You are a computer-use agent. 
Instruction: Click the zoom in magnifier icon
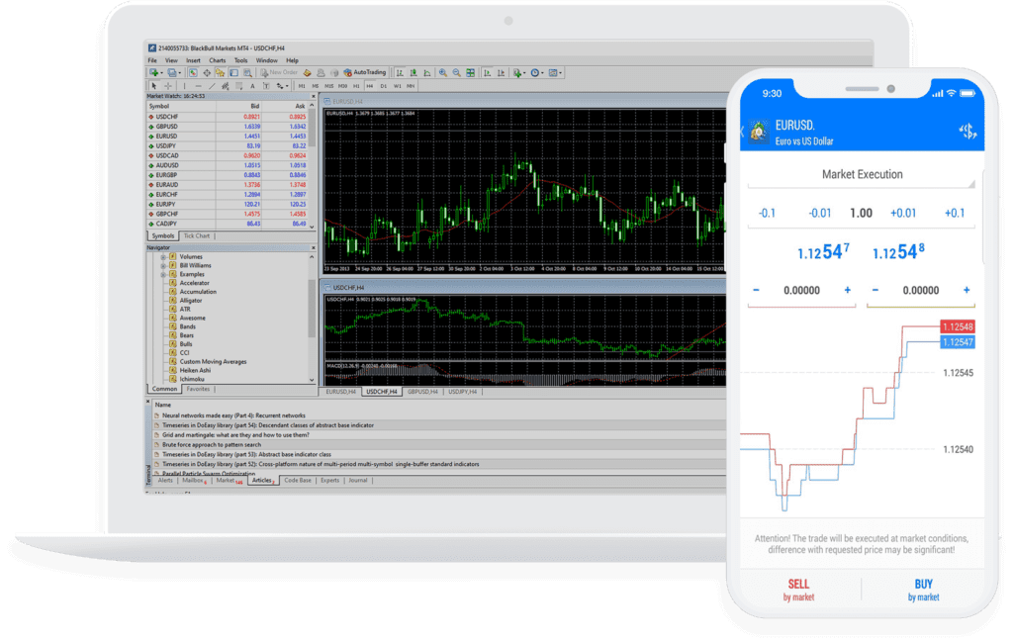click(441, 72)
